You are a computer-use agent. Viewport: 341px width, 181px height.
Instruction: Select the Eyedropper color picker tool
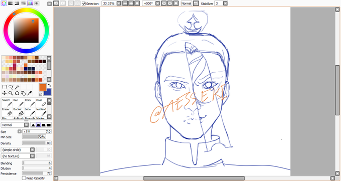tap(30, 93)
